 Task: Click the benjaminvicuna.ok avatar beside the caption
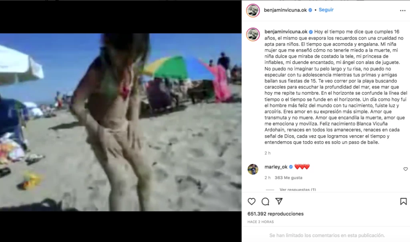point(253,34)
